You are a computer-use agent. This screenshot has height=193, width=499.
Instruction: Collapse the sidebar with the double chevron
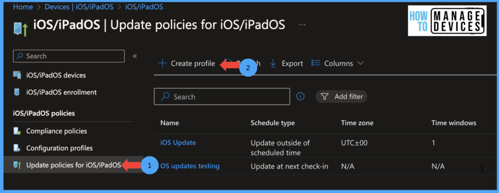134,56
